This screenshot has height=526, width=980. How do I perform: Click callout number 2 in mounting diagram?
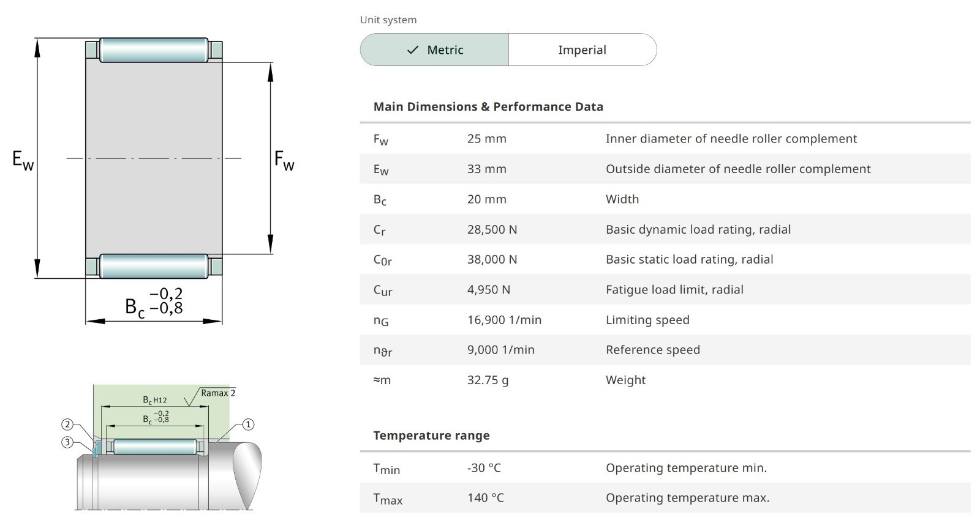67,424
